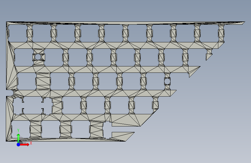The image size is (251, 163).
Task: Select the circular hole in second row block
Action: (x=38, y=57)
